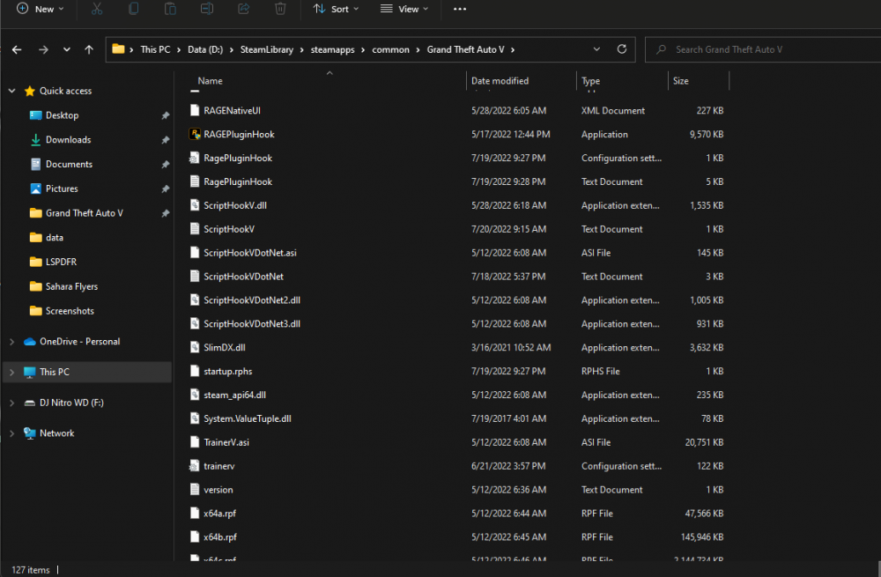Refresh the current folder view
The width and height of the screenshot is (881, 577).
point(624,49)
